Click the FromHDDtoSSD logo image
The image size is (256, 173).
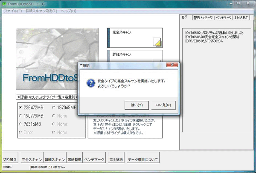coord(57,59)
